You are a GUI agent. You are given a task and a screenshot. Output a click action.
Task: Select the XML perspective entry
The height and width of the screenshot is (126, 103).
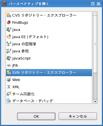(x=49, y=87)
